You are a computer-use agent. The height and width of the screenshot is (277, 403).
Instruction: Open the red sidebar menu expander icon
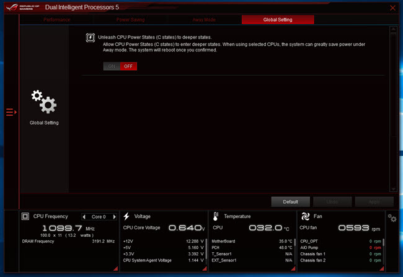pos(11,112)
